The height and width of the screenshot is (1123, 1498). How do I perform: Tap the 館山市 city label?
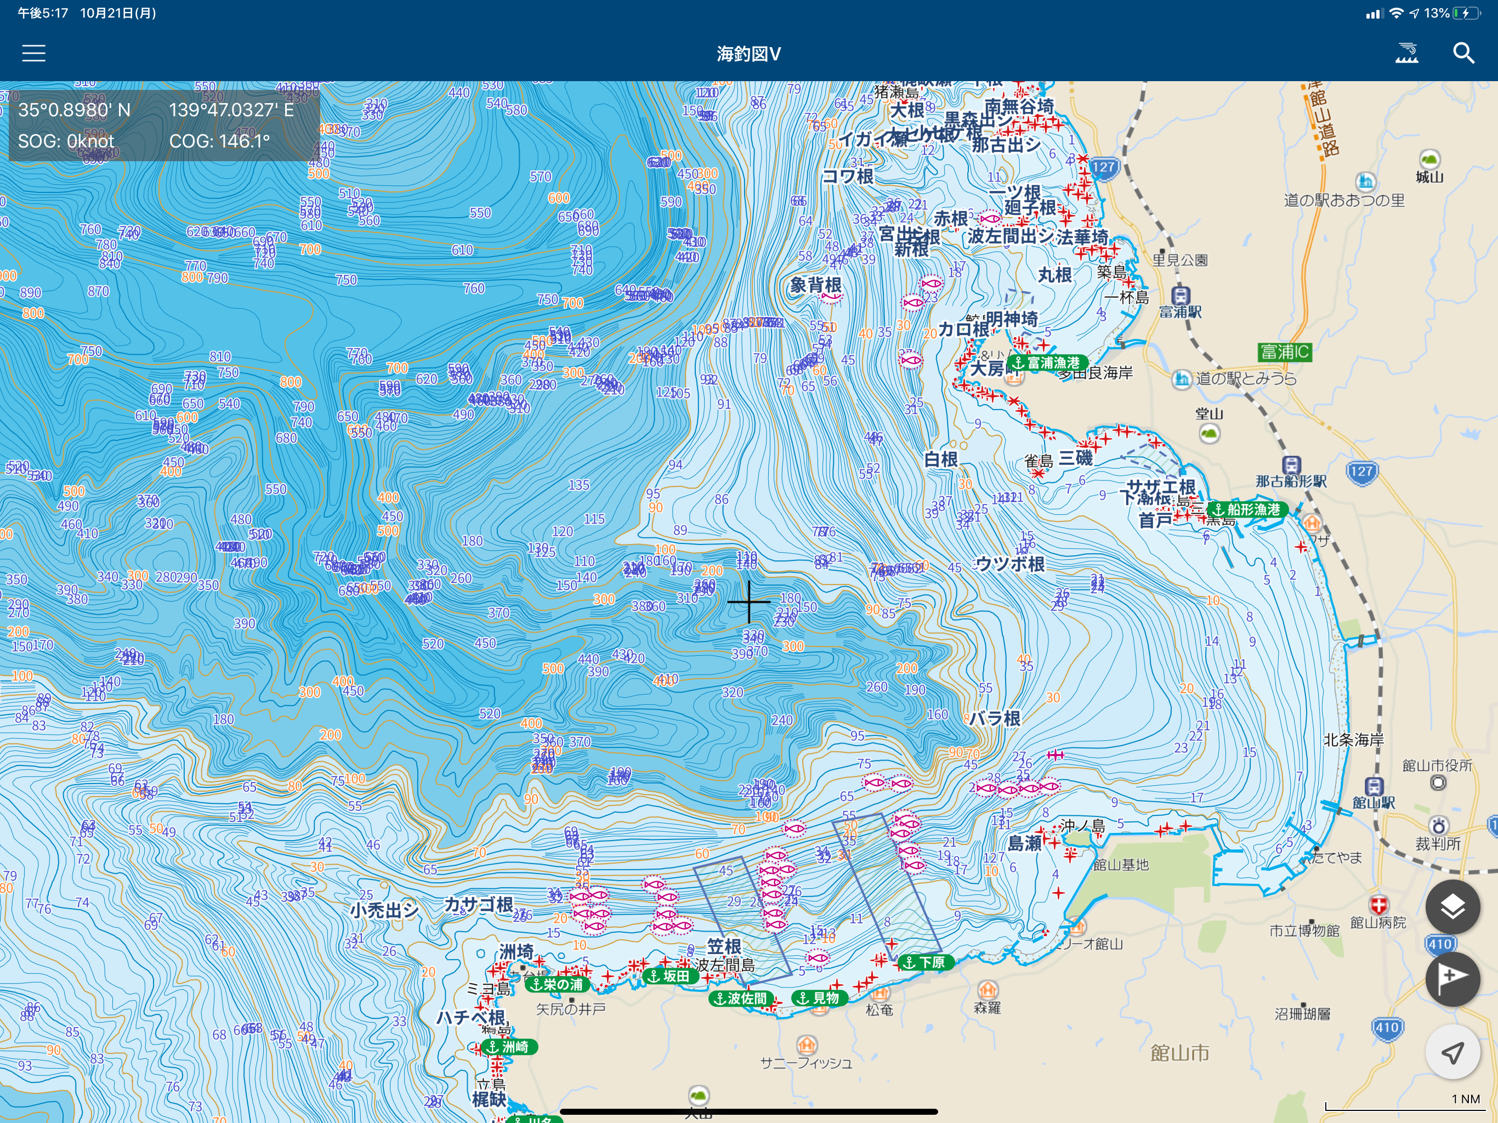(1180, 1053)
